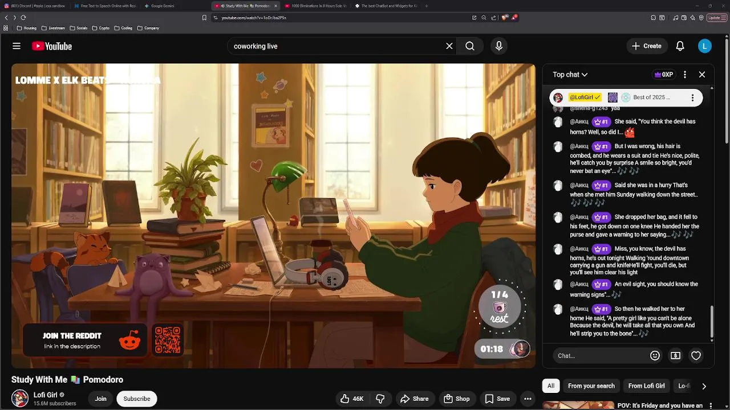Screen dimensions: 730x410
Task: Switch to the Free Text to Speech tab
Action: click(x=106, y=6)
